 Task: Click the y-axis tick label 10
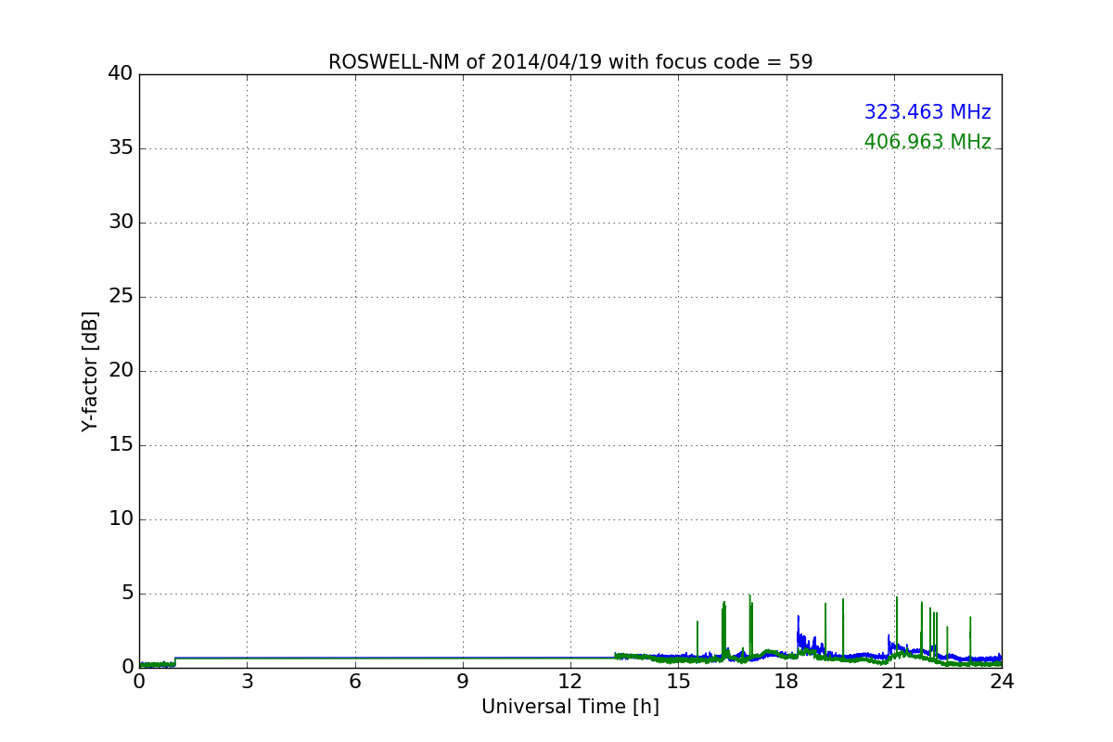(x=121, y=519)
